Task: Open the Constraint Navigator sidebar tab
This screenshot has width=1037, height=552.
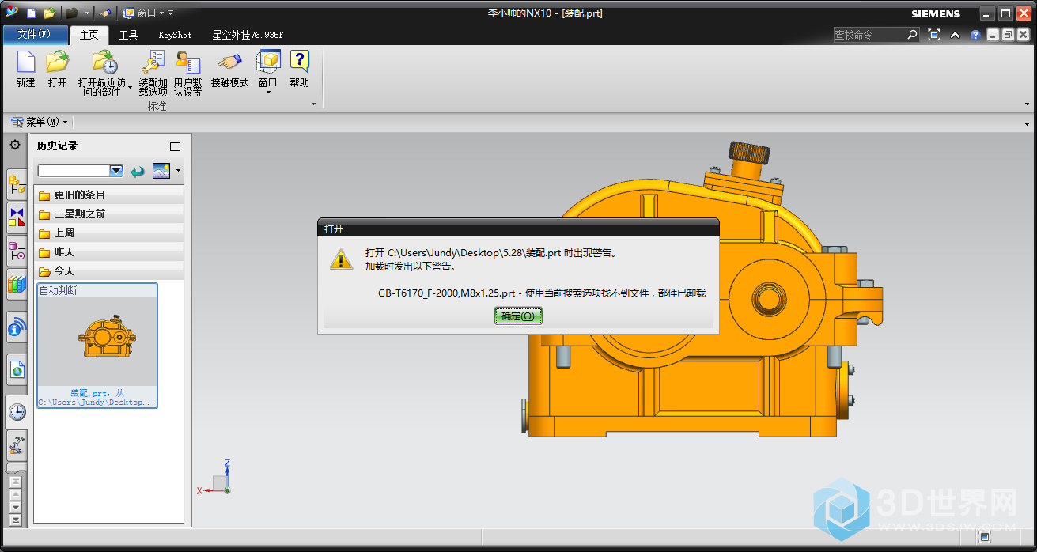Action: pyautogui.click(x=16, y=217)
